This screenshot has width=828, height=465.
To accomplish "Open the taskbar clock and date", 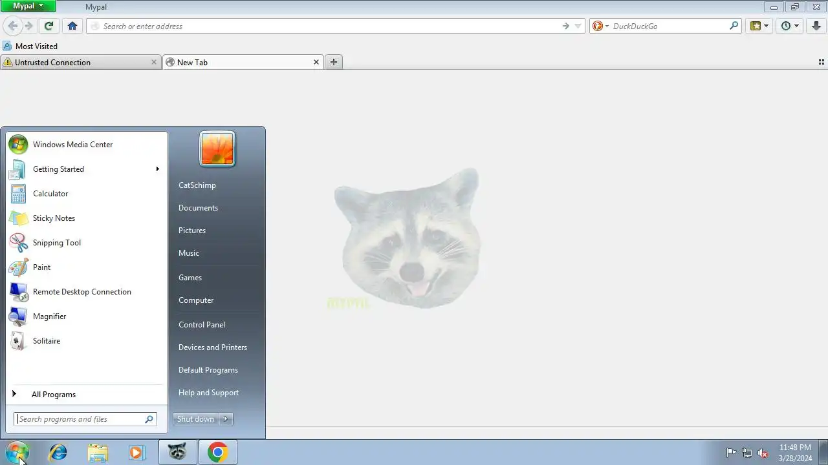I will coord(795,453).
